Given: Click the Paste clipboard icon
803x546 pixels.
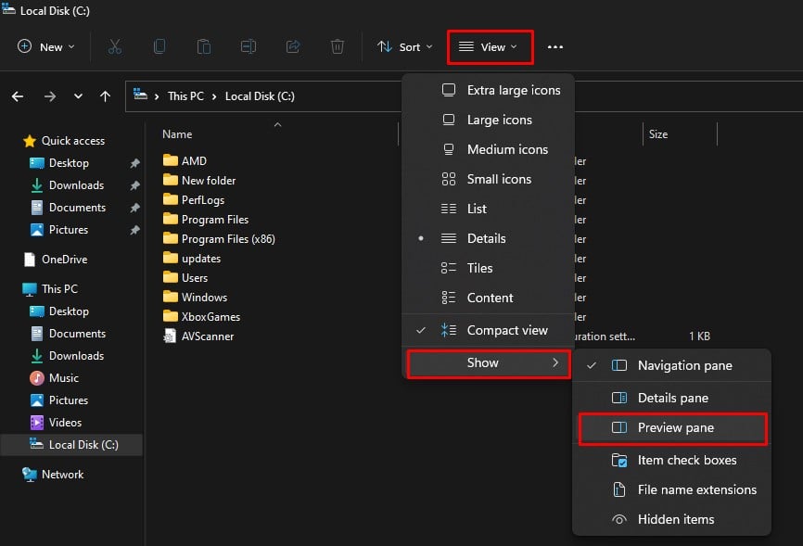Looking at the screenshot, I should click(x=204, y=46).
